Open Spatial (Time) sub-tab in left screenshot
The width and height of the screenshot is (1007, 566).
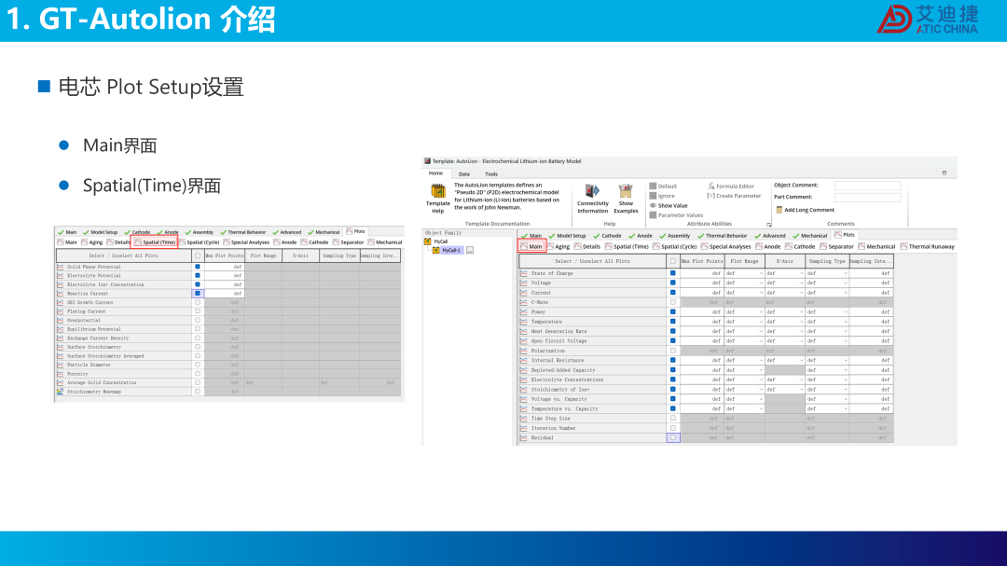[x=155, y=242]
